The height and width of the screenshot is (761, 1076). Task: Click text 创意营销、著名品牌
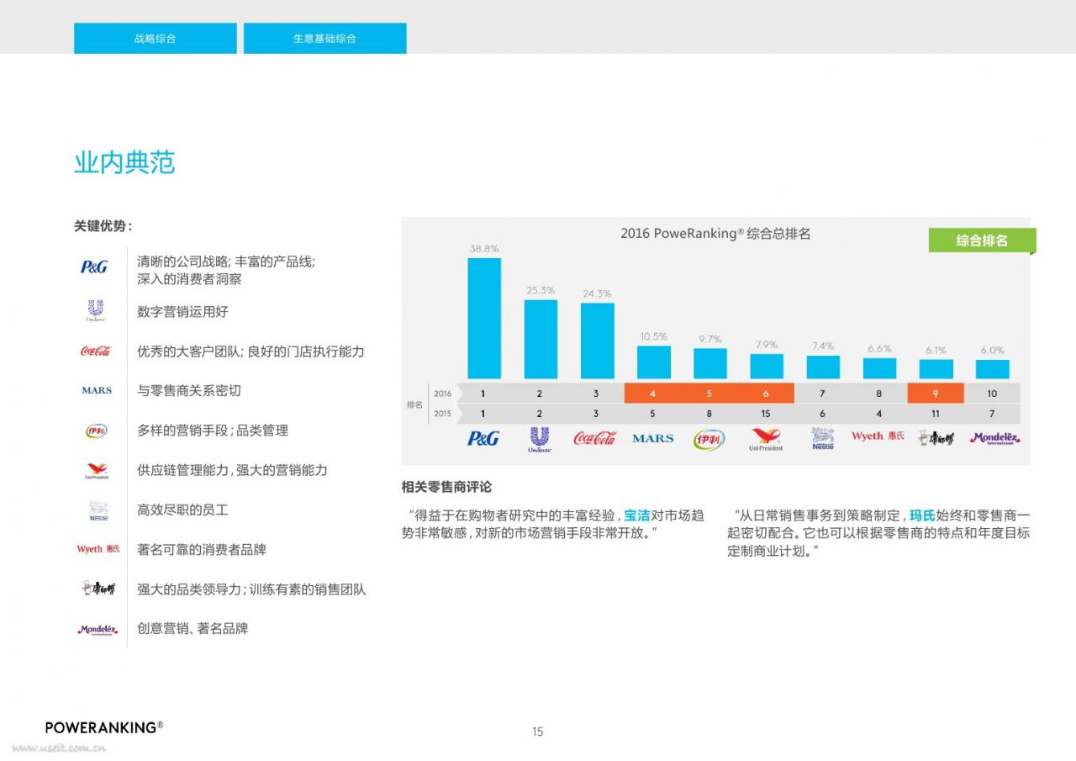coord(193,629)
